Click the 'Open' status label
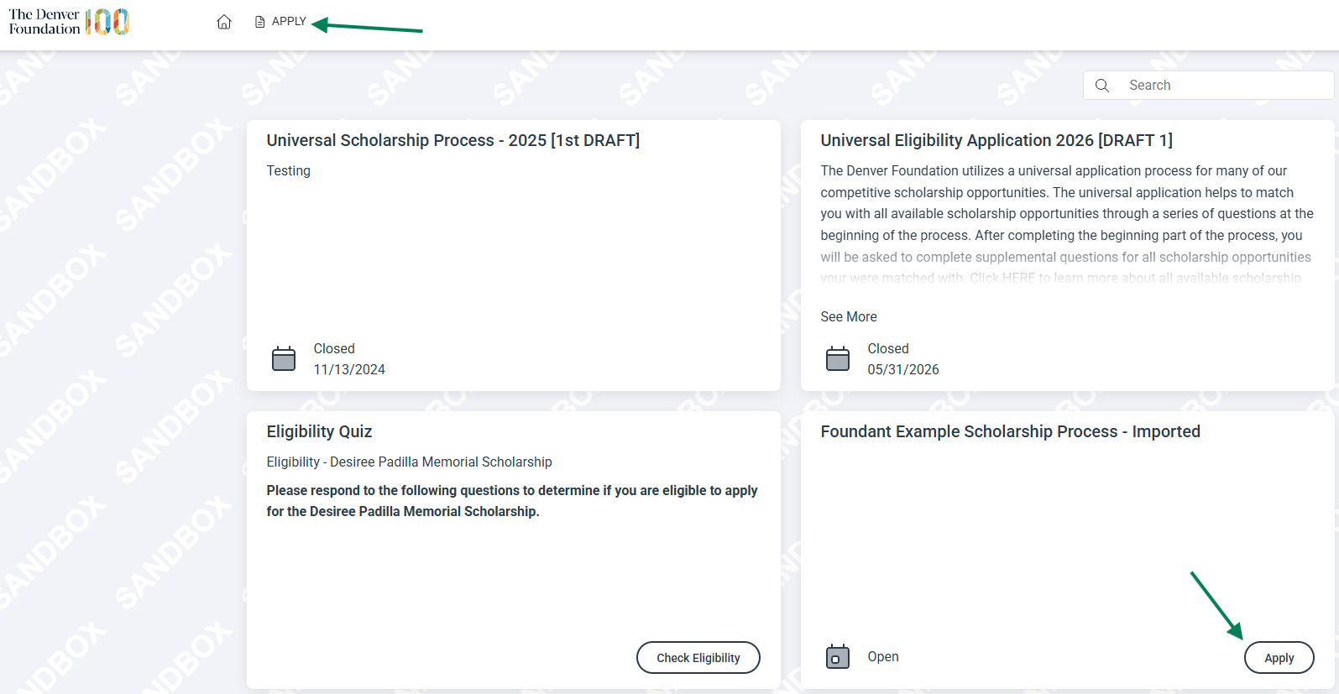The image size is (1339, 694). click(x=883, y=656)
